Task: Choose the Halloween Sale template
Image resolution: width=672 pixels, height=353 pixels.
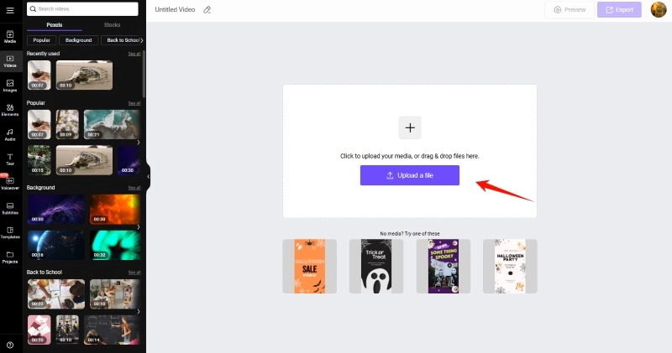Action: click(309, 266)
